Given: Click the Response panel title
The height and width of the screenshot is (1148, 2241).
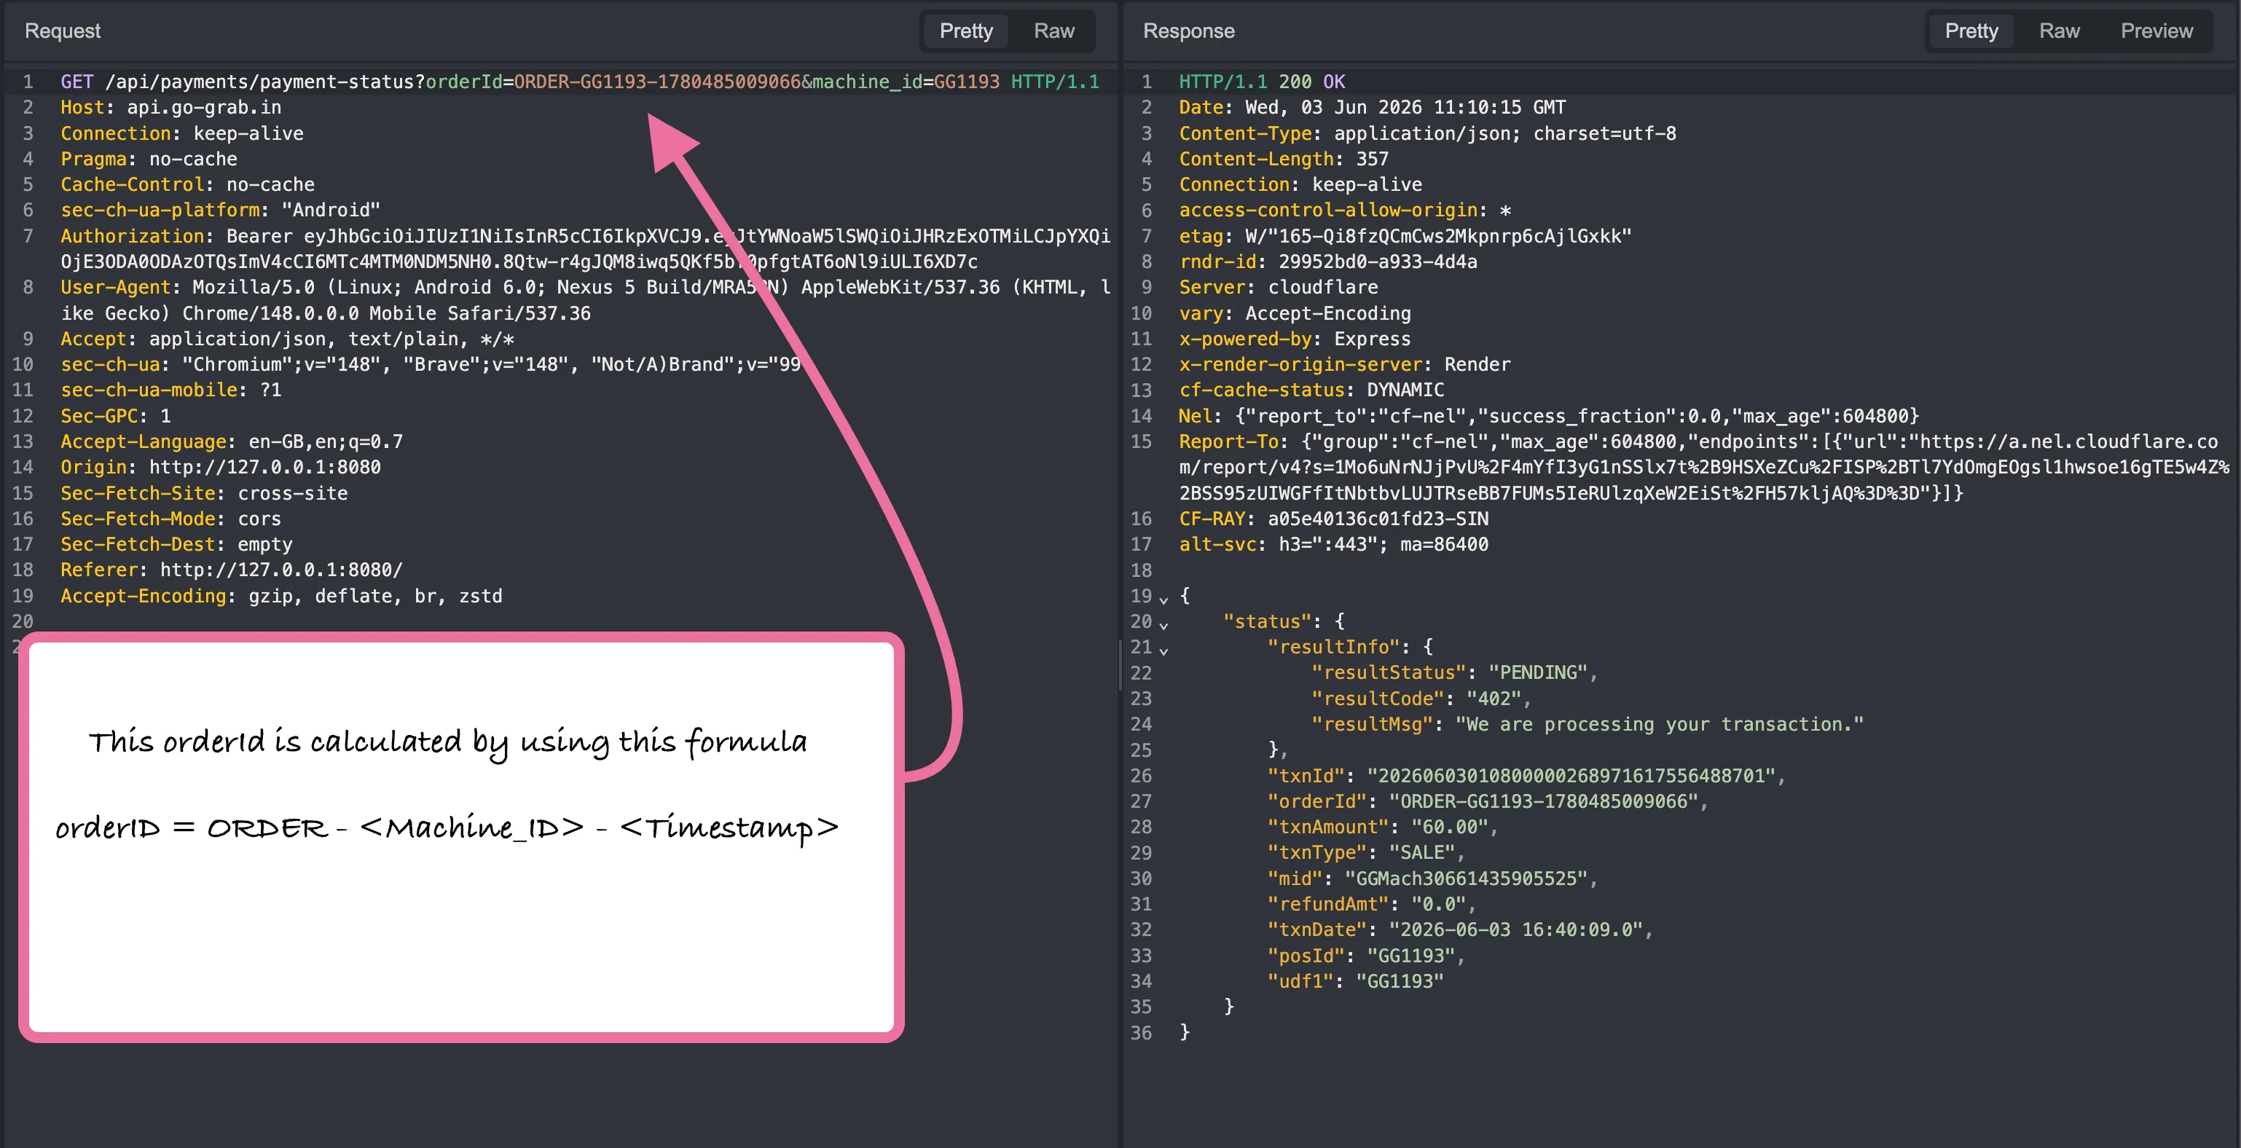Looking at the screenshot, I should (x=1188, y=31).
